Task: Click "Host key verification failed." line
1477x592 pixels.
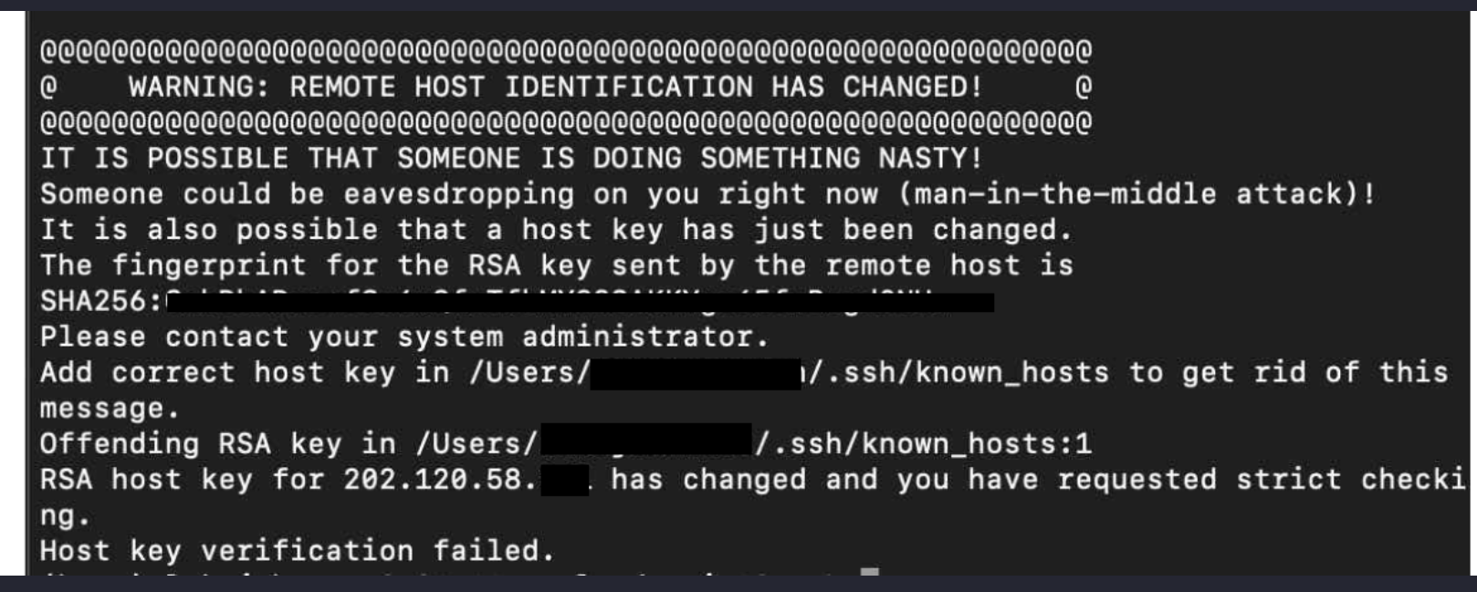Action: point(297,551)
